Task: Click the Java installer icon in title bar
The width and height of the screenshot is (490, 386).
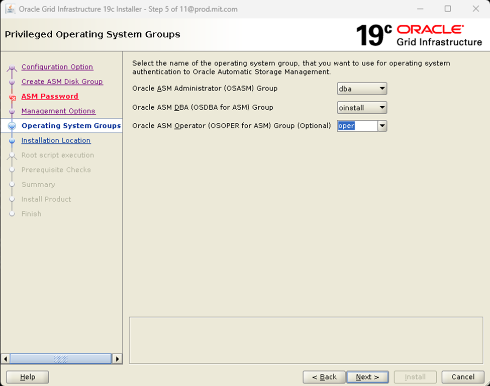Action: pyautogui.click(x=10, y=9)
